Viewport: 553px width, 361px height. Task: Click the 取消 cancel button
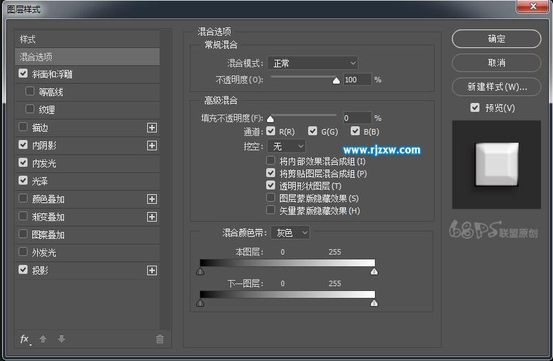tap(496, 62)
